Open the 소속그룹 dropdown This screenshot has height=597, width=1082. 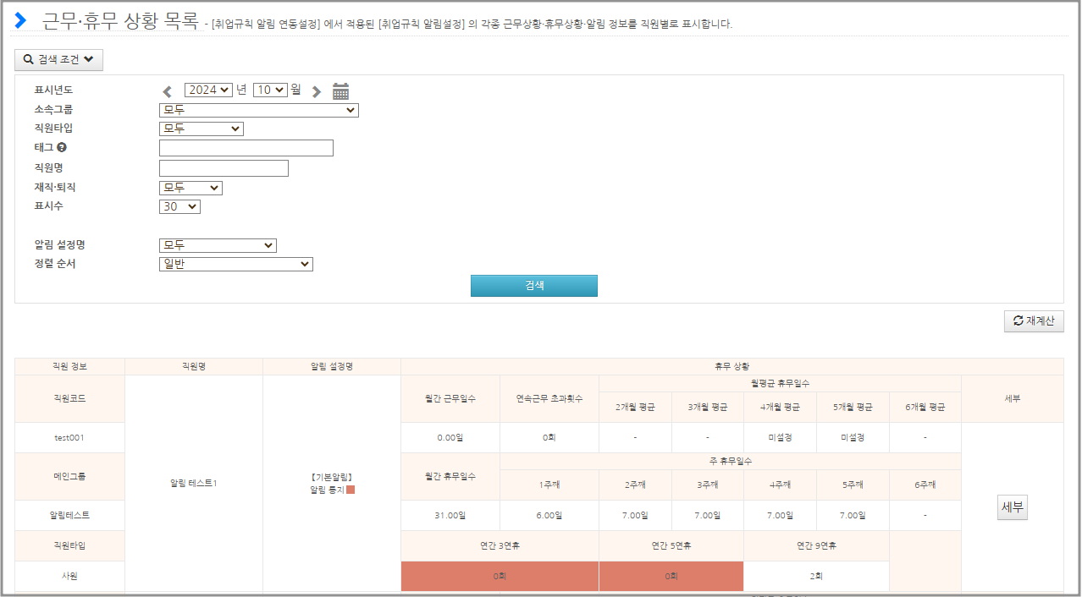[258, 110]
